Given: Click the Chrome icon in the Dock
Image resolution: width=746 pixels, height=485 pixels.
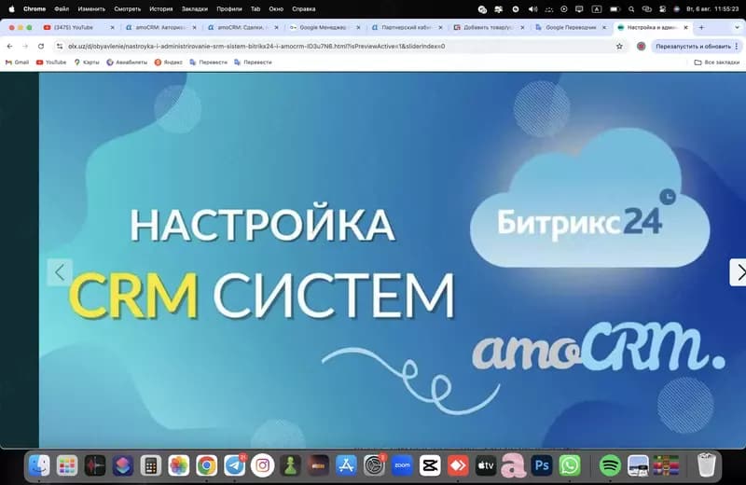Looking at the screenshot, I should [206, 465].
